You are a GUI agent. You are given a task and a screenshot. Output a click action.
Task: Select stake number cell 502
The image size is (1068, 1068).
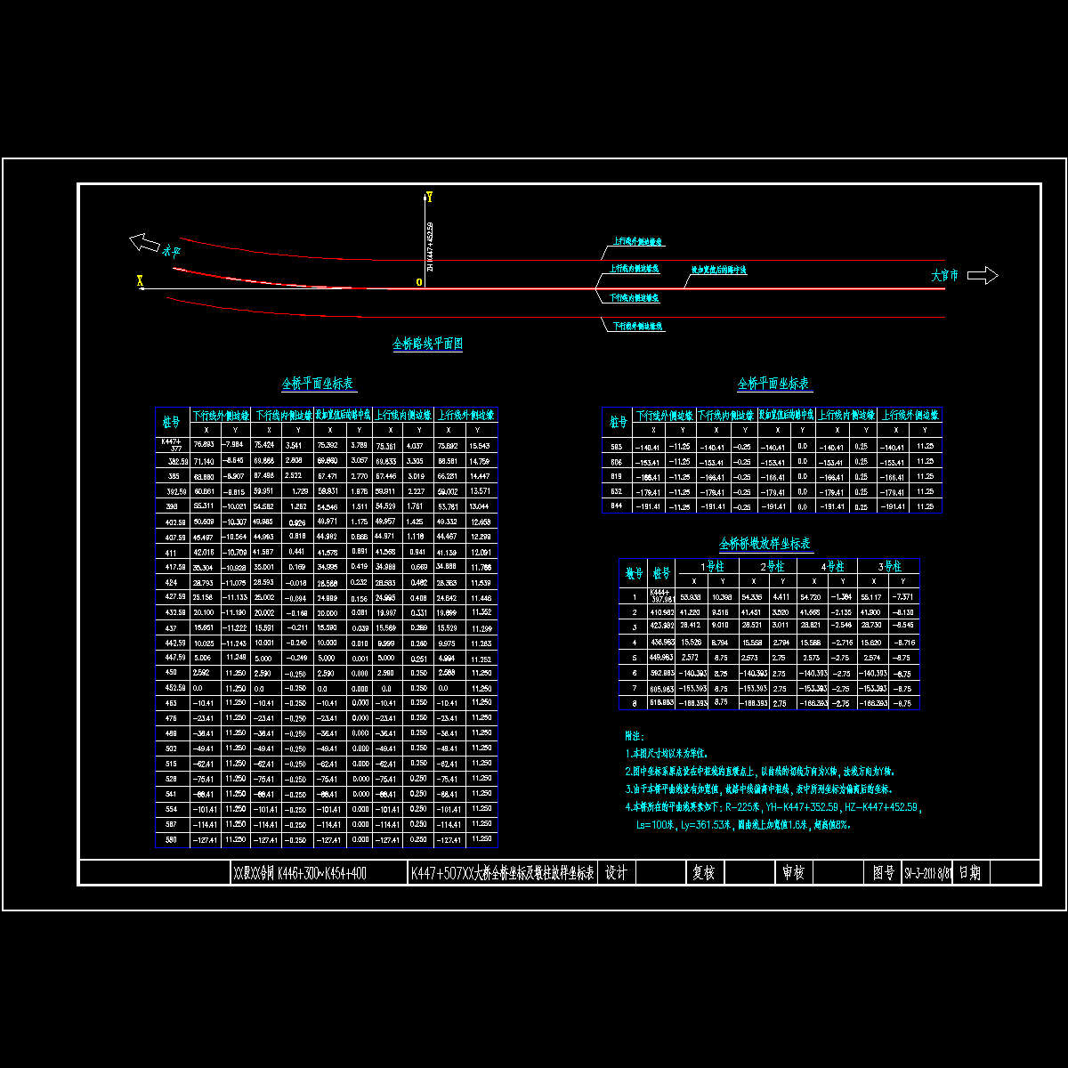pyautogui.click(x=173, y=748)
